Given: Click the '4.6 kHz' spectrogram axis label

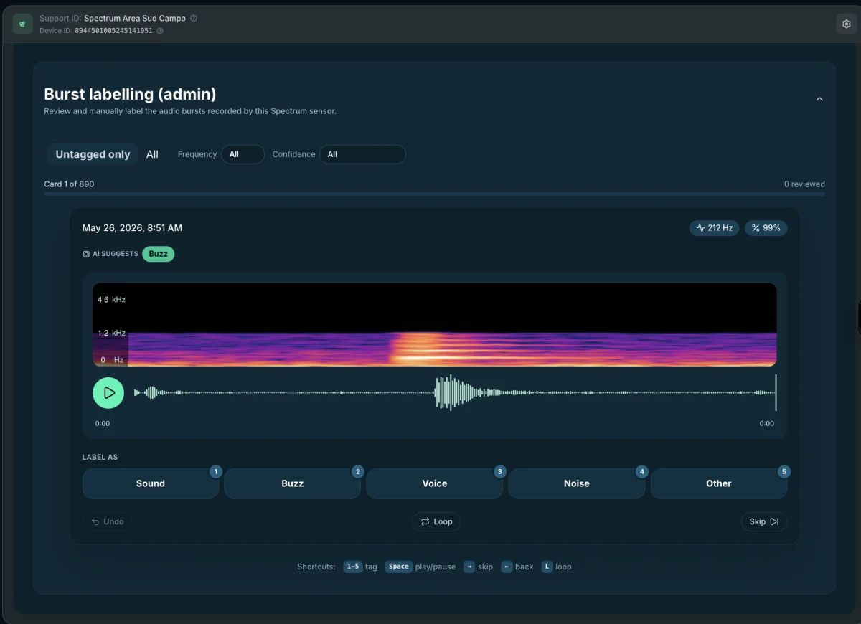Looking at the screenshot, I should tap(111, 300).
